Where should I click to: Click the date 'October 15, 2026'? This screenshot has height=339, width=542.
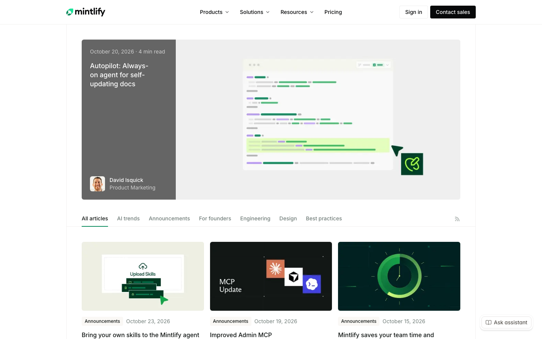[404, 321]
